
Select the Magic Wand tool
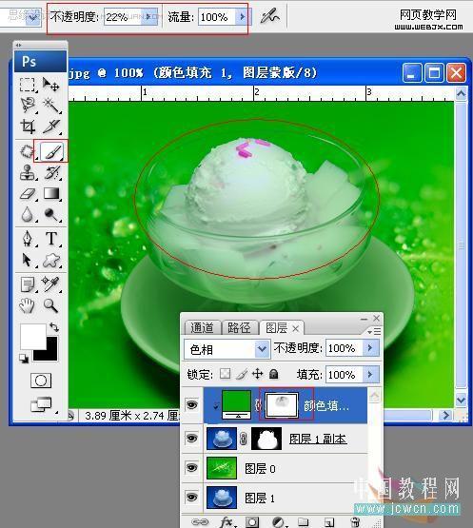[x=51, y=105]
